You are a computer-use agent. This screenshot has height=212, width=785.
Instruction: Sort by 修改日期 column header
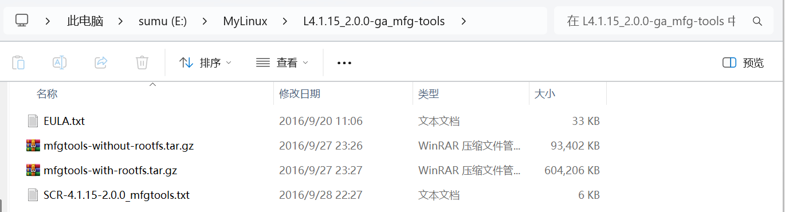point(300,94)
